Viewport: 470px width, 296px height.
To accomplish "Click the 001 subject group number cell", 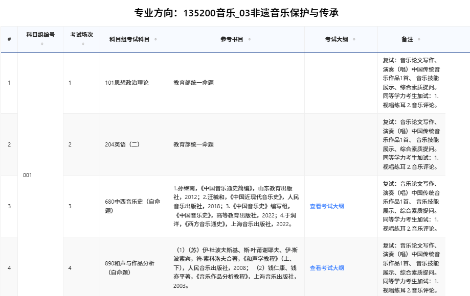I will pos(28,175).
